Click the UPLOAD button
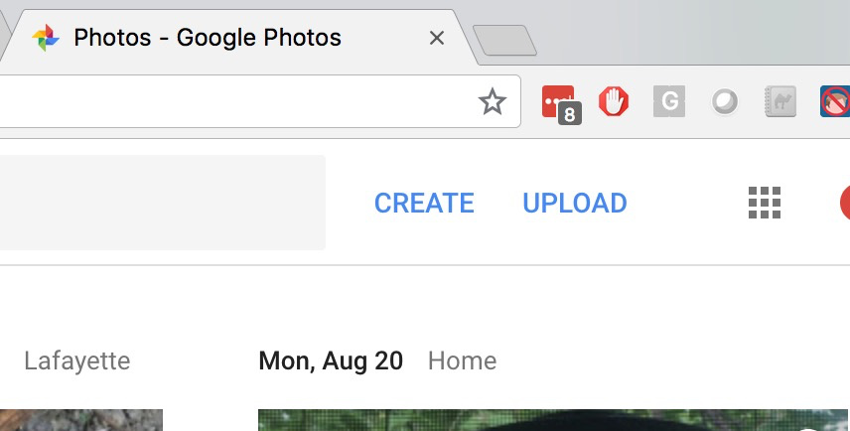850x431 pixels. tap(575, 203)
